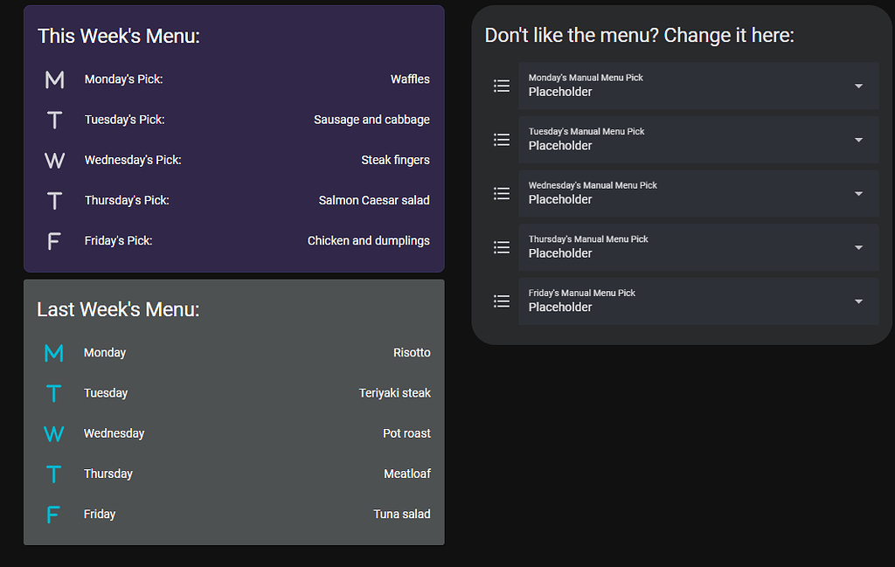Click the W icon beside last week's Wednesday
The width and height of the screenshot is (895, 567).
[53, 433]
